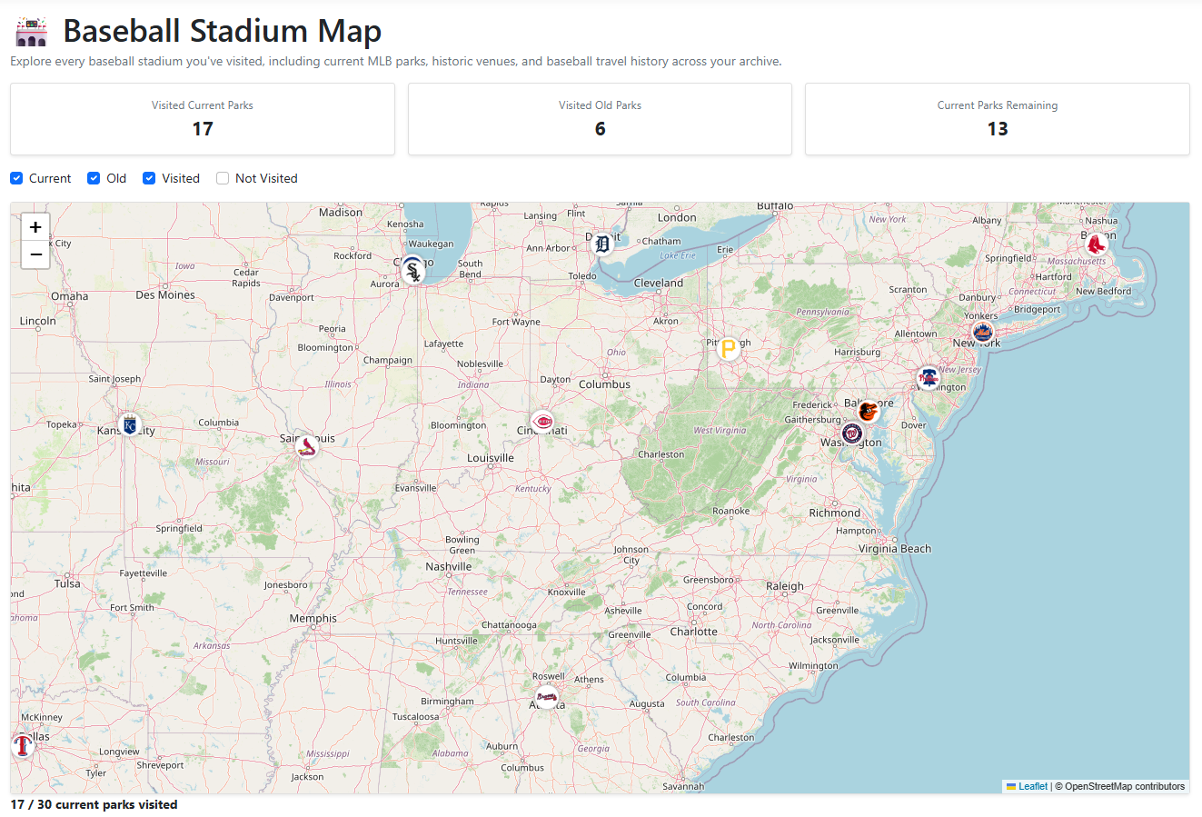Click the Omaha city label

click(x=70, y=296)
